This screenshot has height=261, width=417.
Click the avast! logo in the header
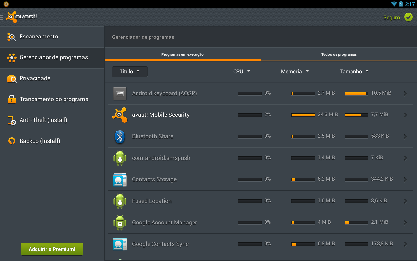(x=21, y=17)
